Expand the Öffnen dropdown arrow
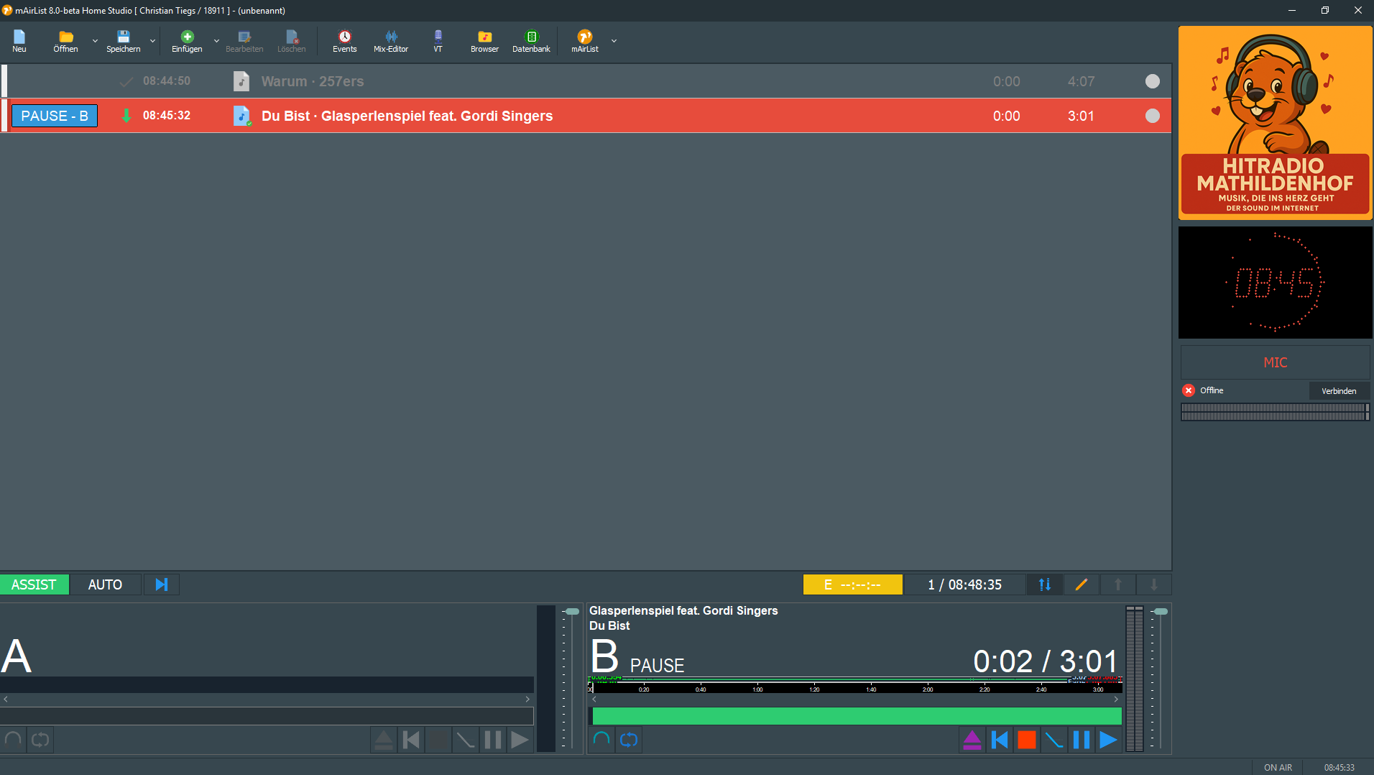The image size is (1374, 775). click(x=95, y=41)
